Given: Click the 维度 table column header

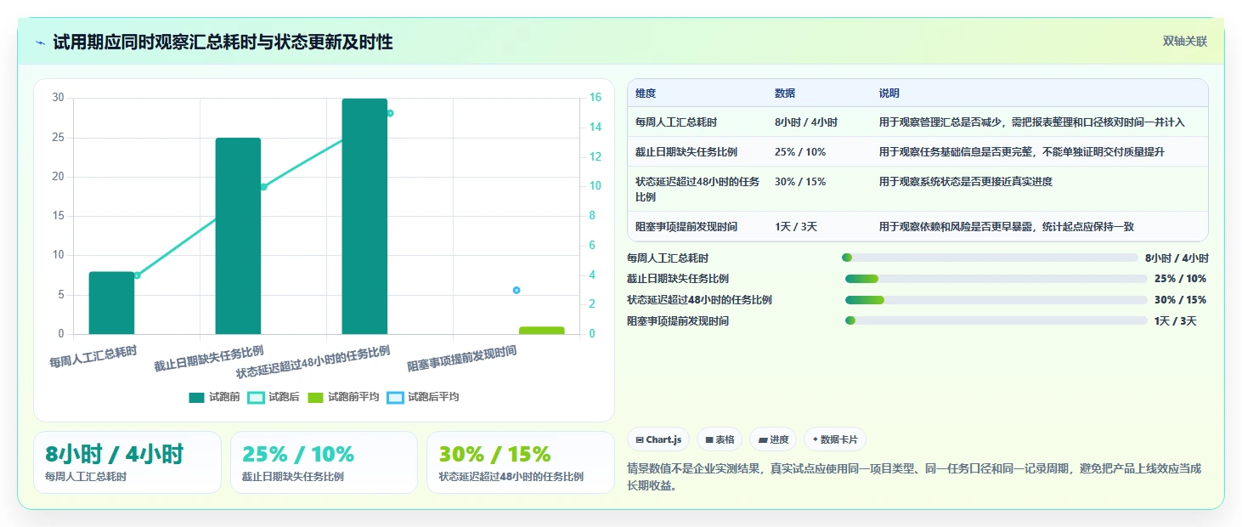Looking at the screenshot, I should pos(646,93).
